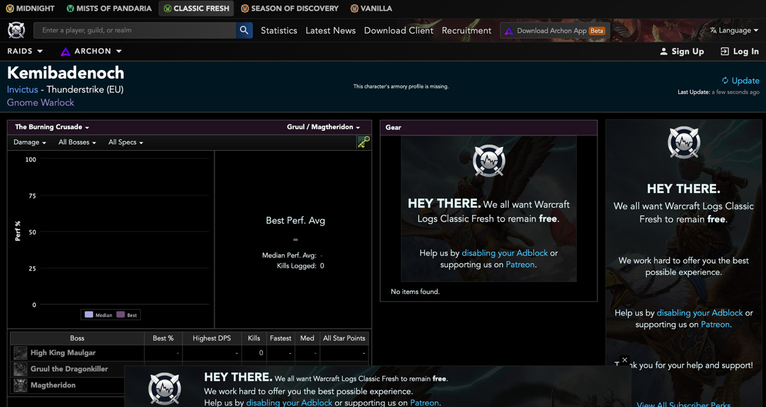Click the Gruul the Dragonkiller boss portrait
Viewport: 766px width, 407px height.
coord(20,368)
